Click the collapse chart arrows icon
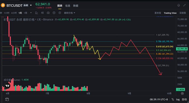 click(x=185, y=5)
